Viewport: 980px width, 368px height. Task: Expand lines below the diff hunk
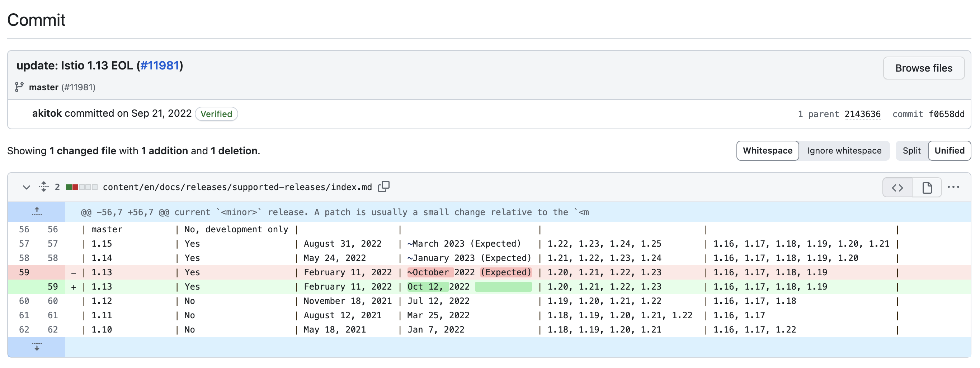37,347
